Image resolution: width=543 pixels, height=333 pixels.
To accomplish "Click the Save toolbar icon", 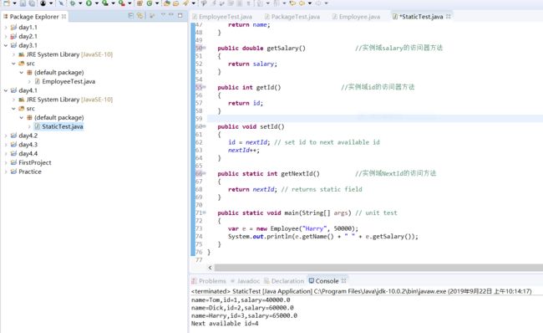I will point(23,3).
